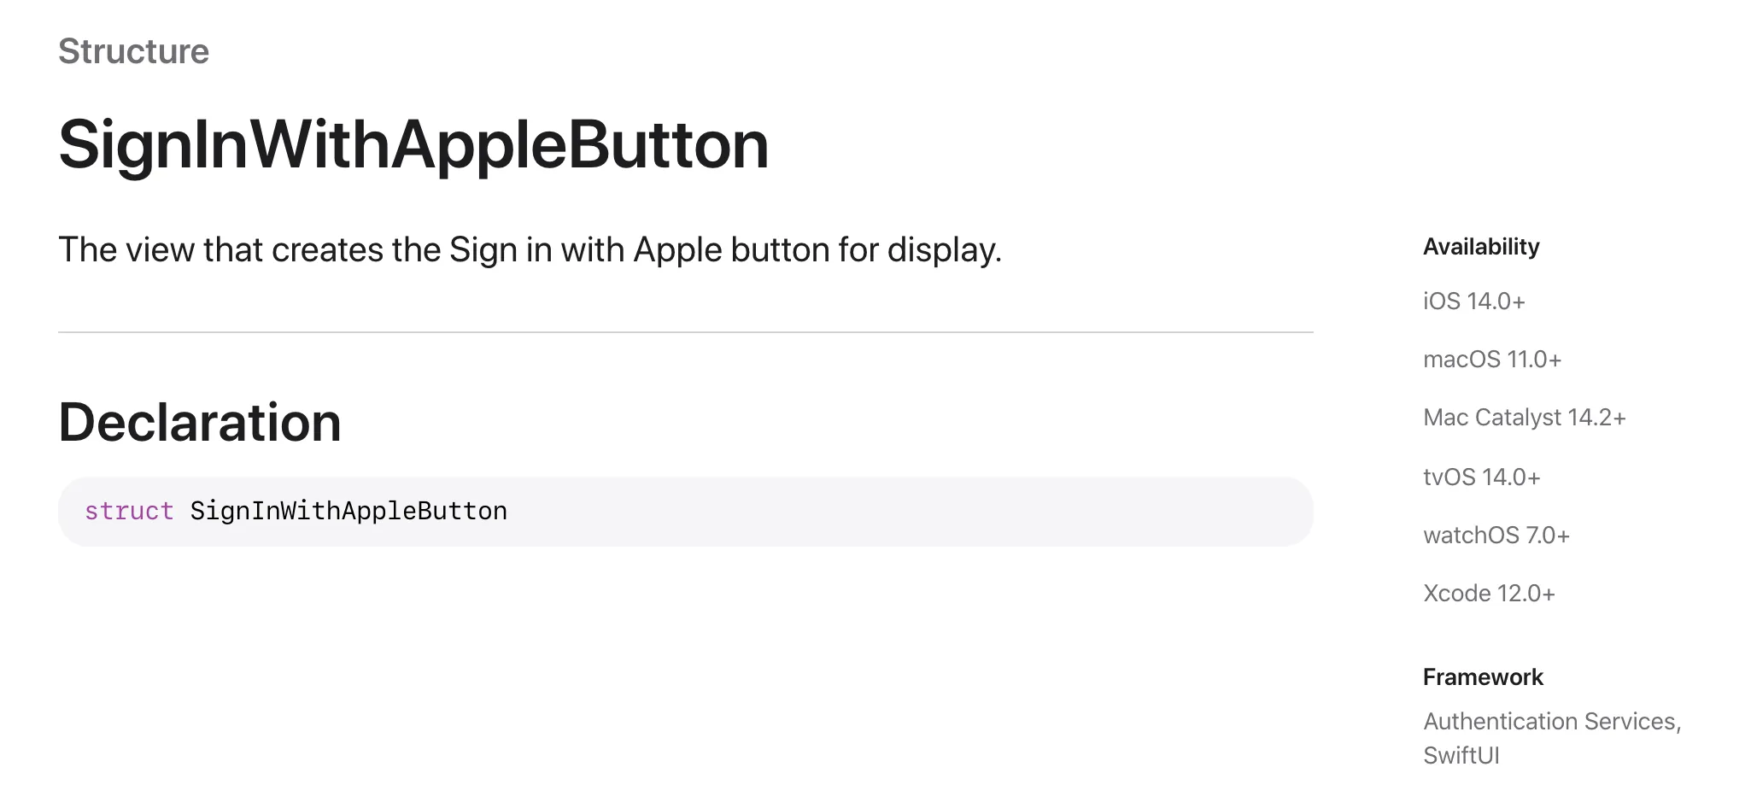The image size is (1751, 808).
Task: Select Xcode 12.0+ availability entry
Action: tap(1489, 594)
